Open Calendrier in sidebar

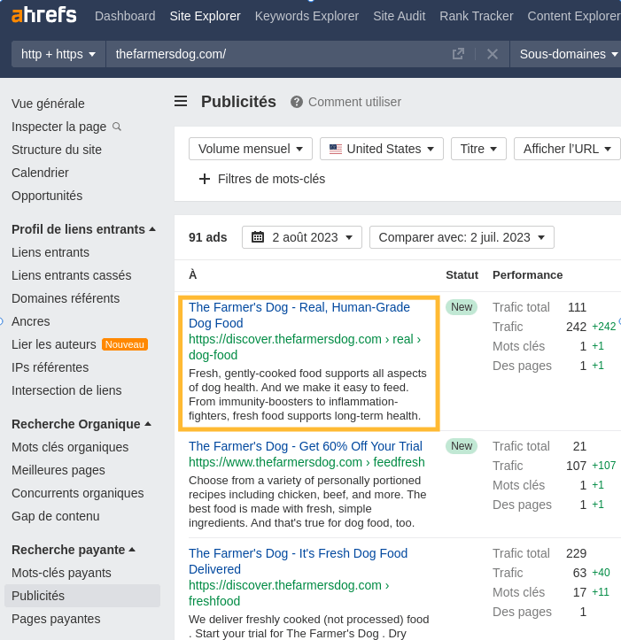[x=40, y=173]
